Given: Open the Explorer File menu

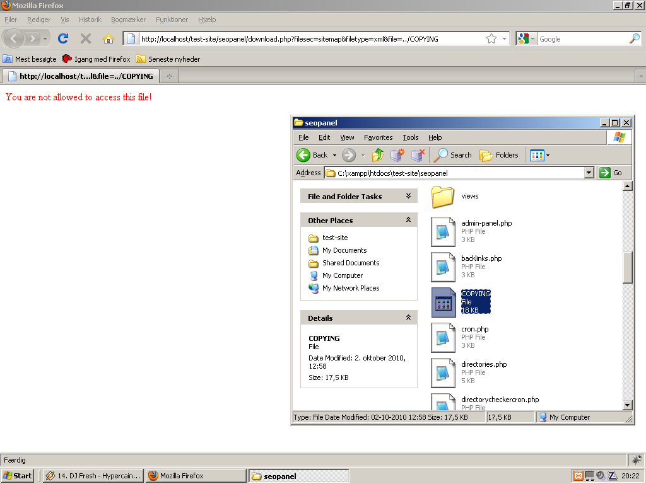Looking at the screenshot, I should [x=303, y=137].
